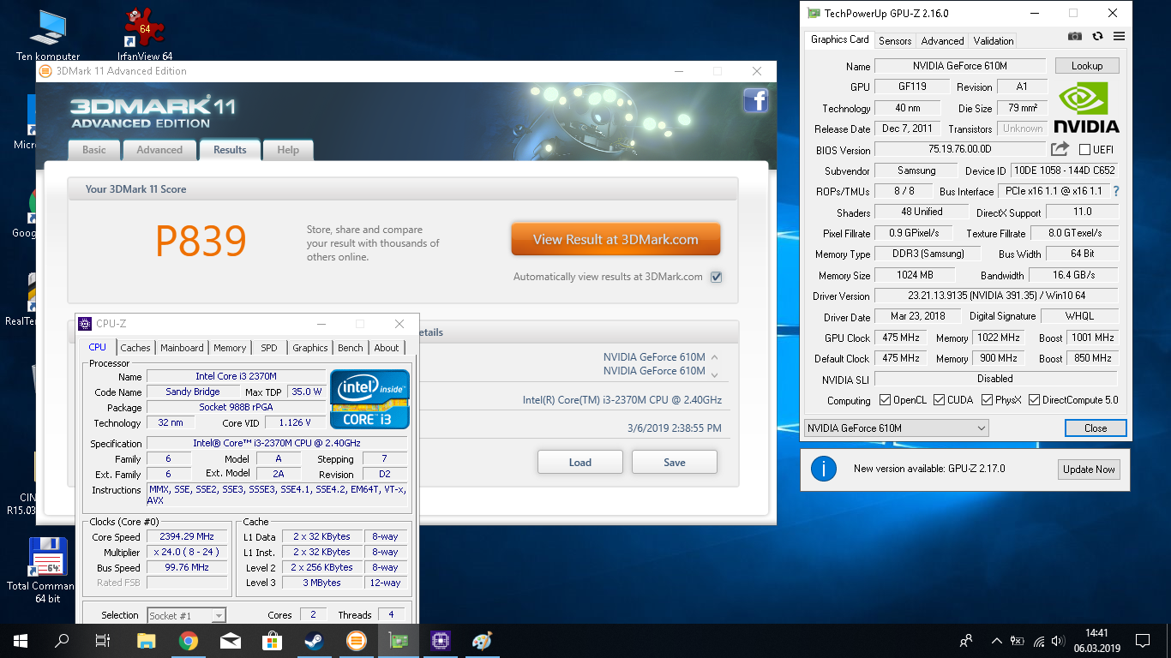Toggle the OpenCL checkbox
The width and height of the screenshot is (1171, 658).
click(x=886, y=400)
